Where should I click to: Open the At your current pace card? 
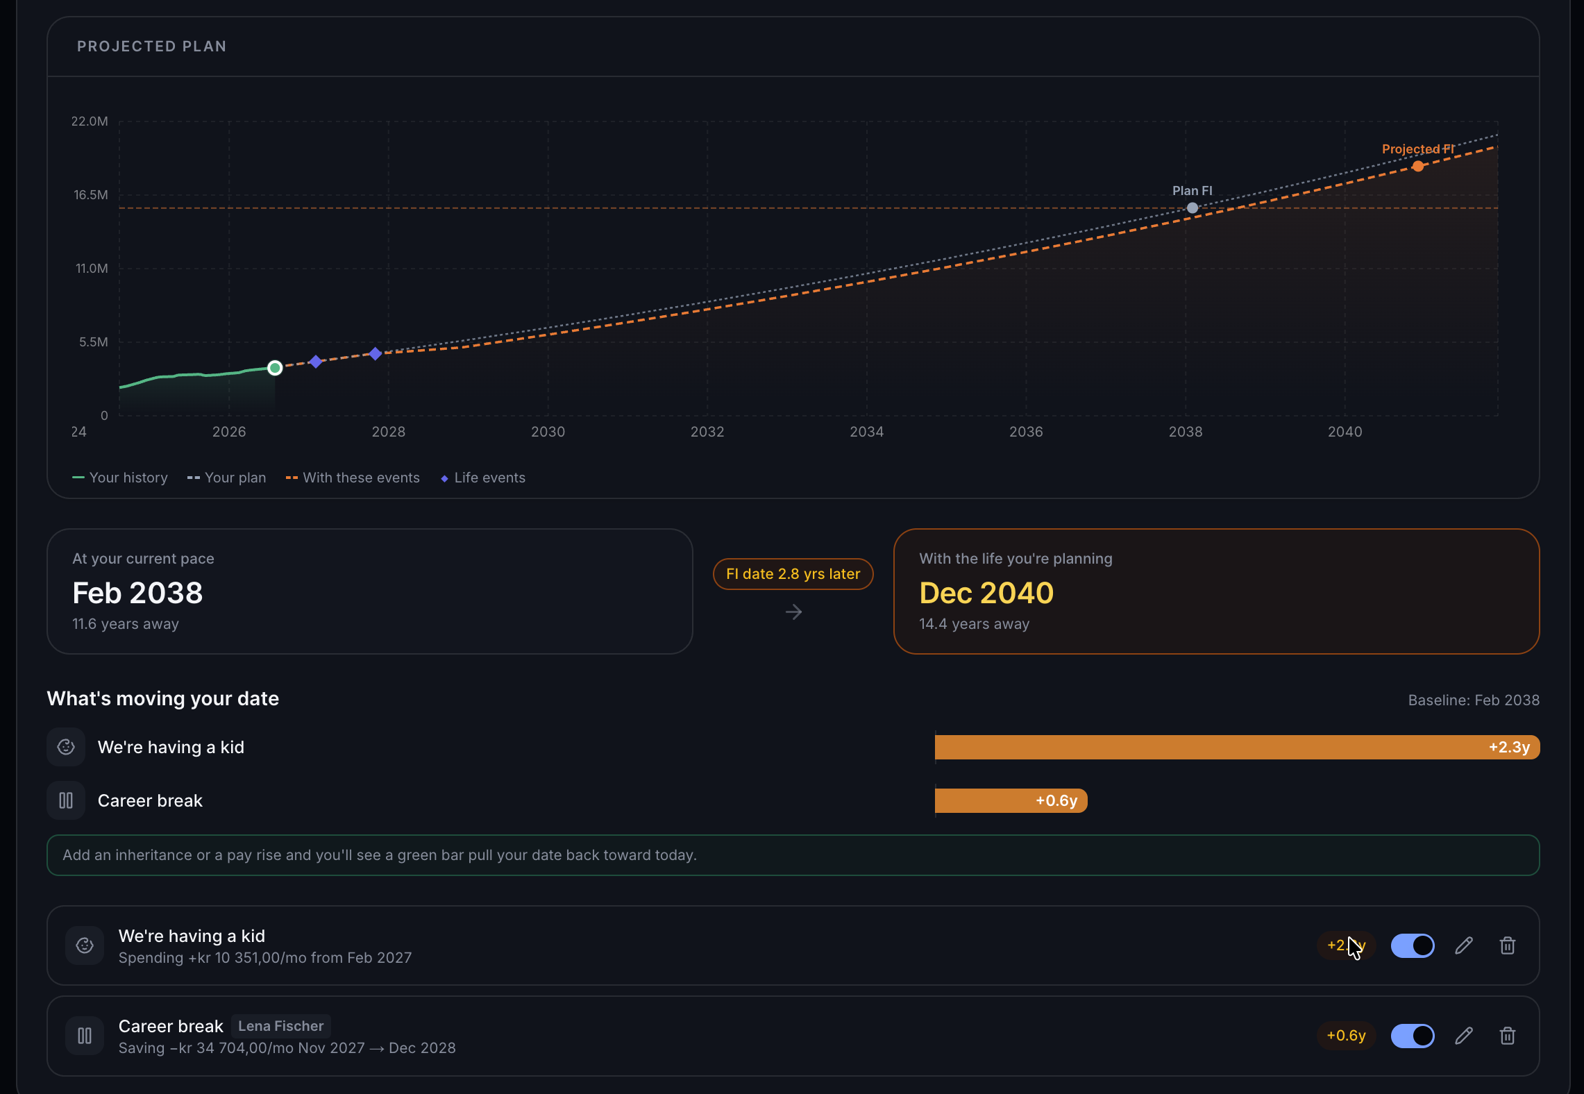click(370, 591)
